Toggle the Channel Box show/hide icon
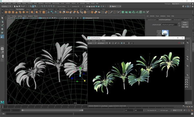Screen dimensions: 194x117 [192, 6]
